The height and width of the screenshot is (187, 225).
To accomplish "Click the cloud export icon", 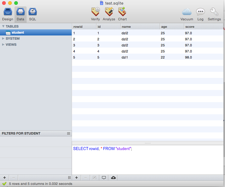I will coord(113,178).
